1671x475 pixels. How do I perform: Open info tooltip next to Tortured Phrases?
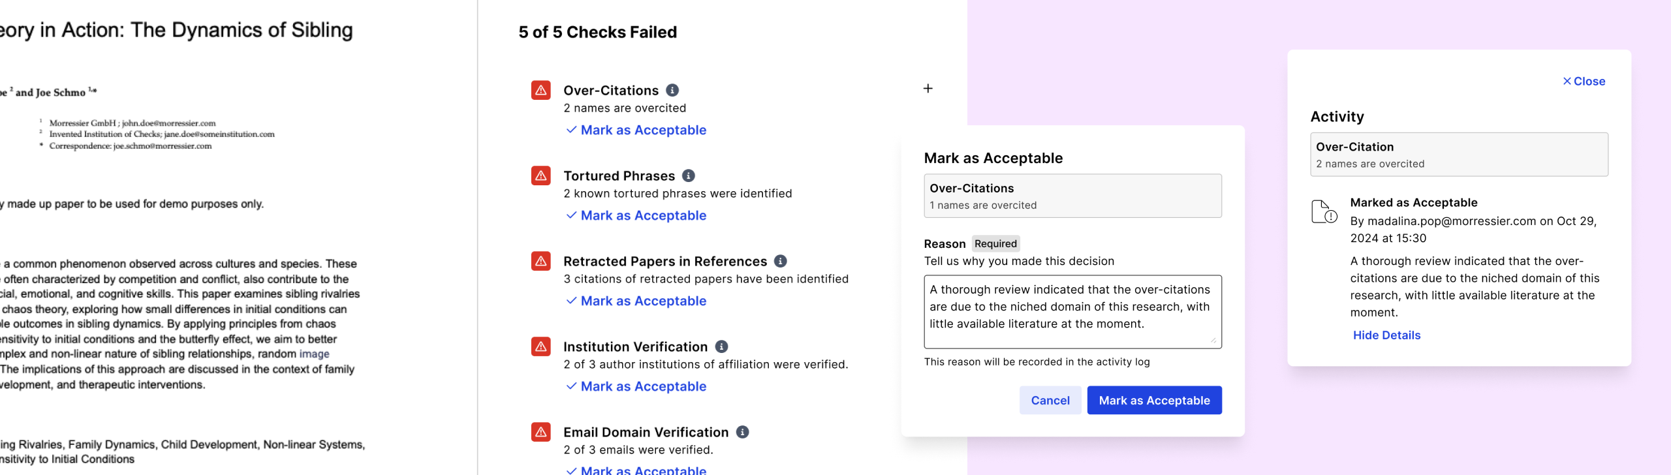click(x=689, y=176)
